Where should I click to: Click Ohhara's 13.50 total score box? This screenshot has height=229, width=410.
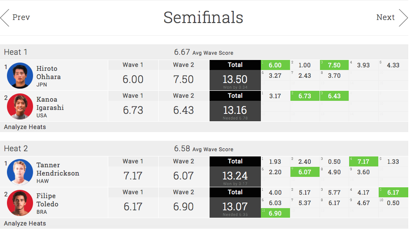[235, 80]
